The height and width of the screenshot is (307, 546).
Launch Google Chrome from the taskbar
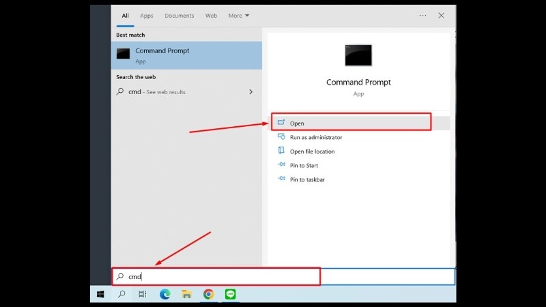coord(208,295)
